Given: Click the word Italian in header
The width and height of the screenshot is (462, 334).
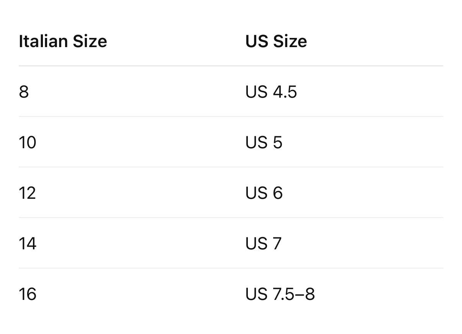Looking at the screenshot, I should 43,41.
